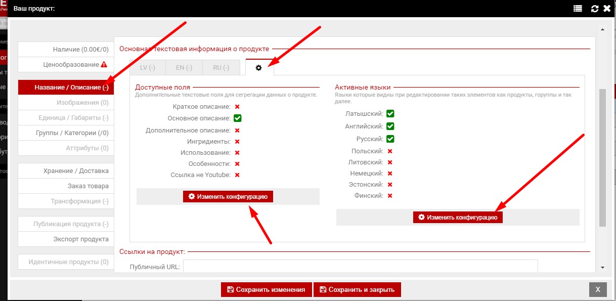616x301 pixels.
Task: Click red cross beside Ссылка не Youtube
Action: point(237,175)
